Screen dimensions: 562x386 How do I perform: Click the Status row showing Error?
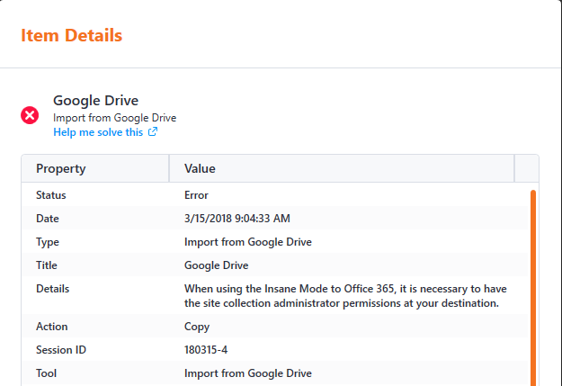pyautogui.click(x=275, y=194)
